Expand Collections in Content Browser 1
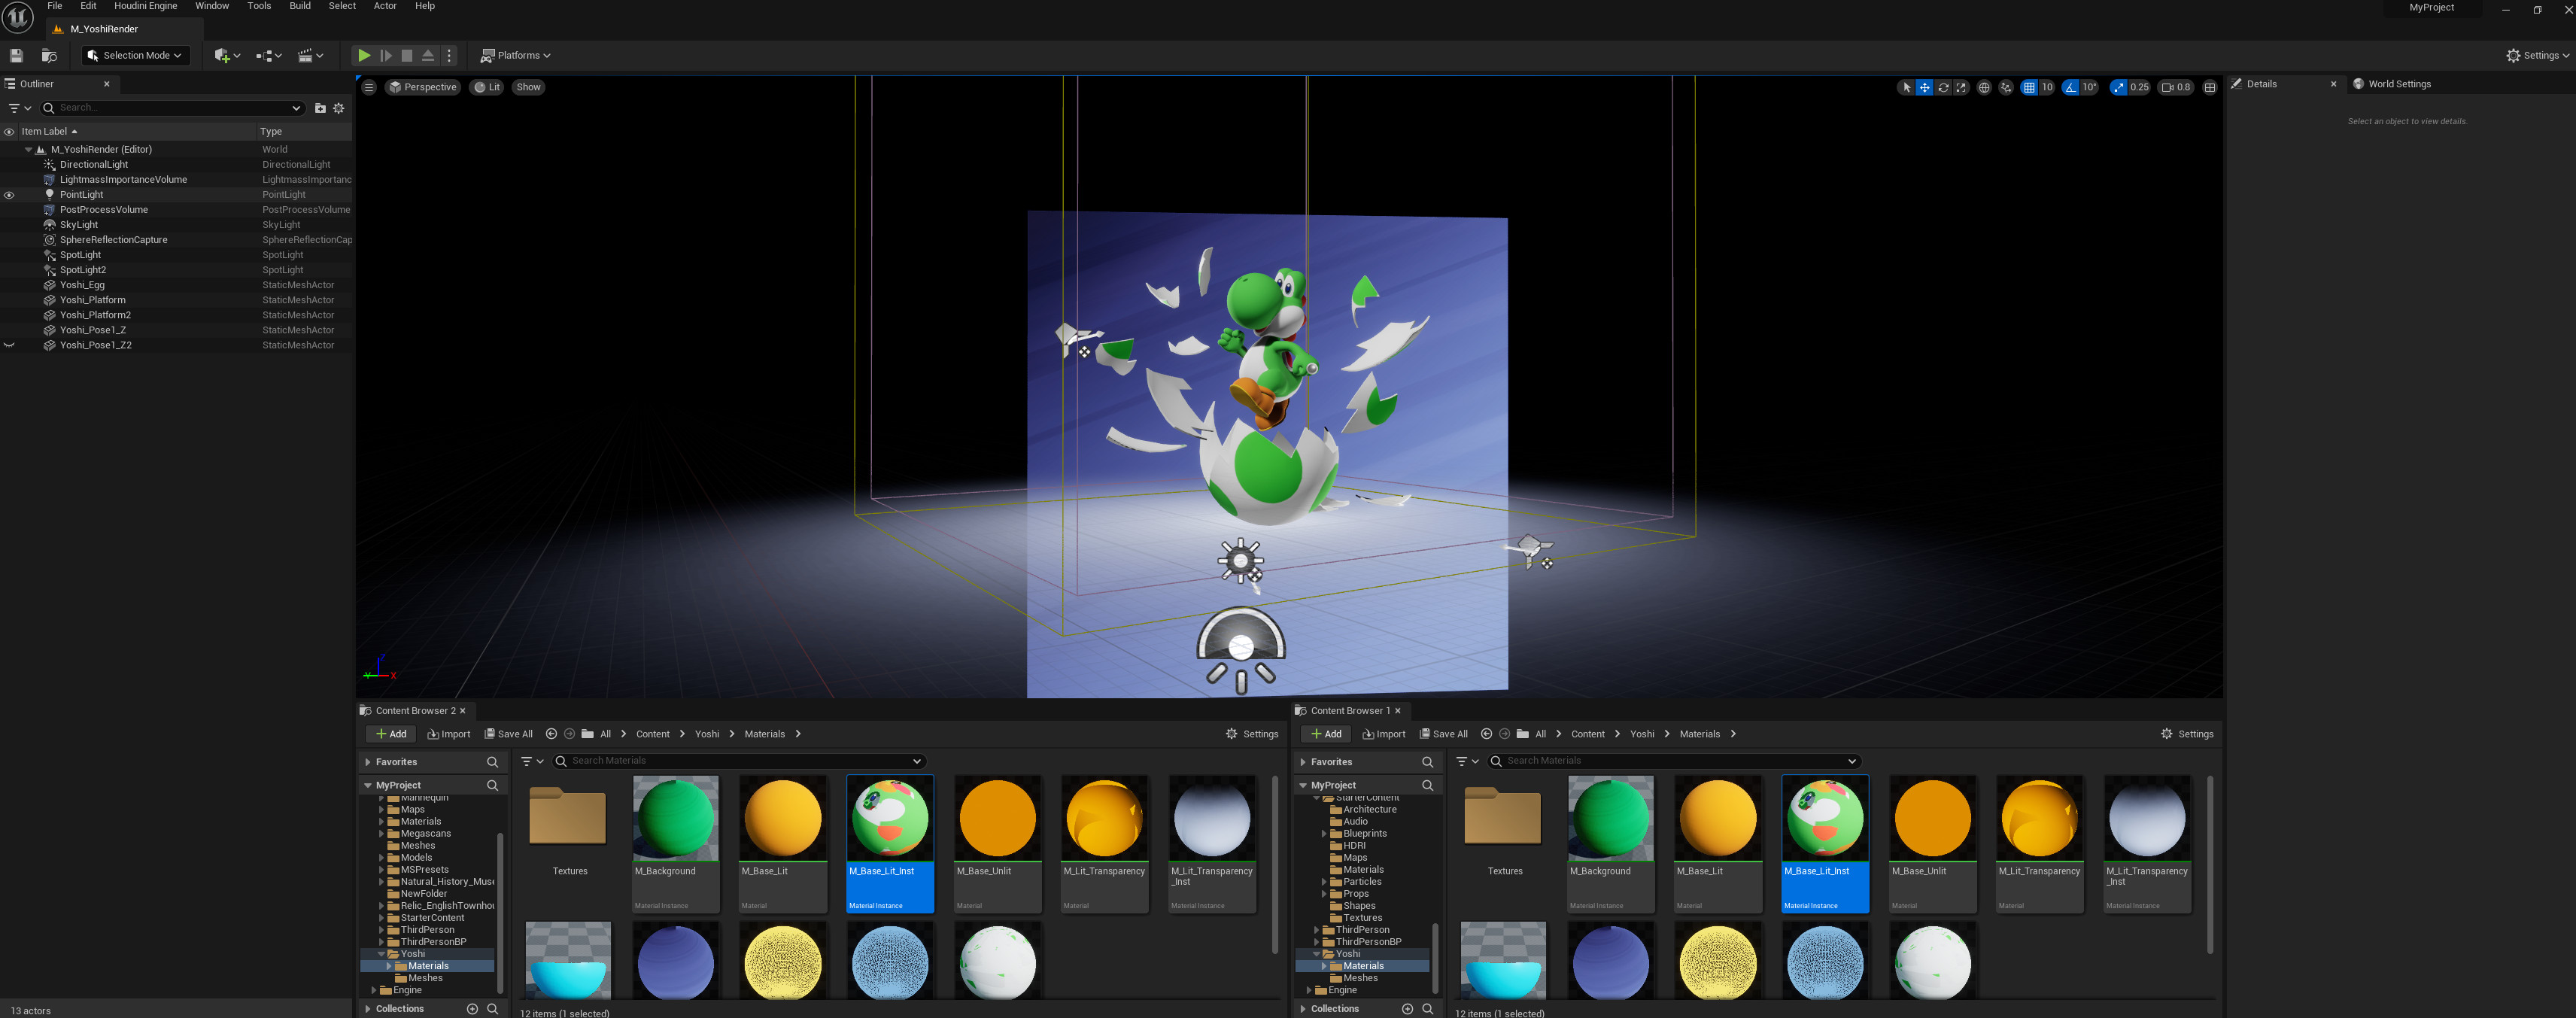Screen dimensions: 2576x1018 coord(1303,1009)
